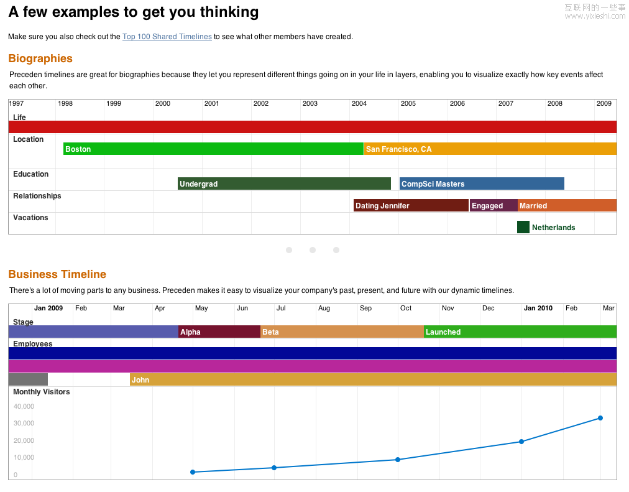Click the Undergrad education bar
Viewport: 629px width, 492px height.
[284, 183]
